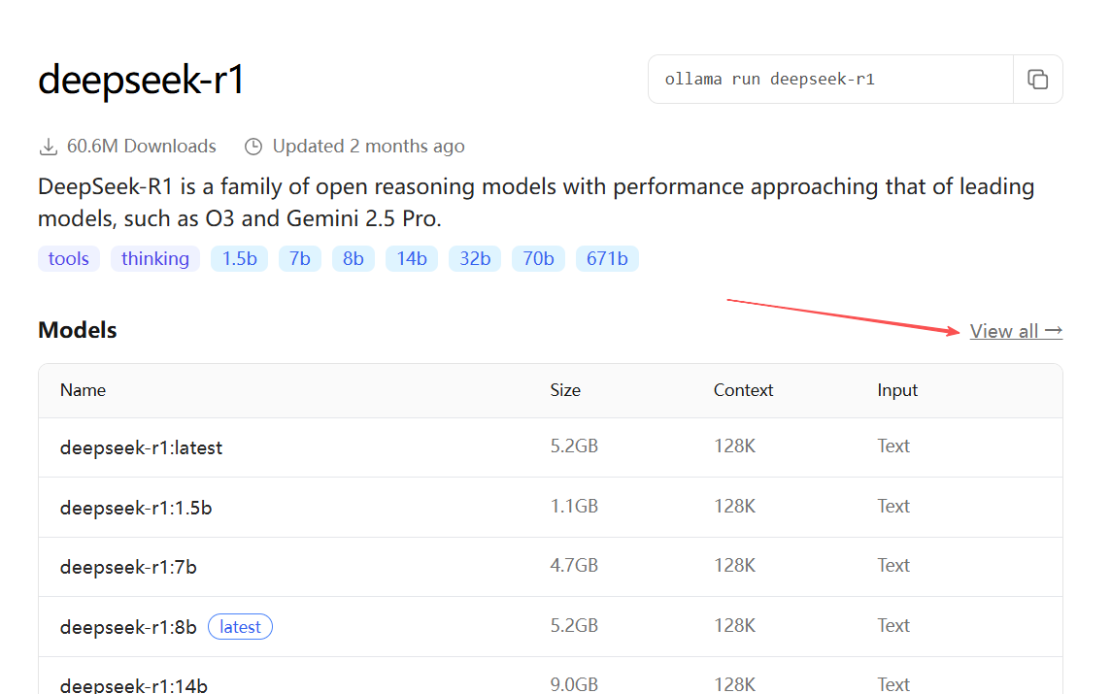The image size is (1111, 694).
Task: Click the Name column header
Action: tap(83, 390)
